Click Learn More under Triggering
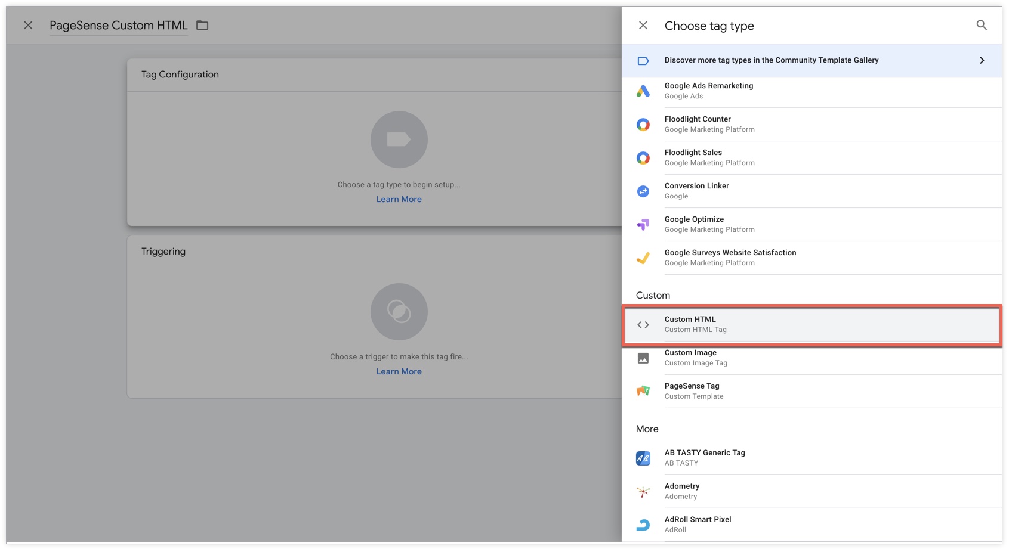This screenshot has height=549, width=1009. (x=399, y=371)
